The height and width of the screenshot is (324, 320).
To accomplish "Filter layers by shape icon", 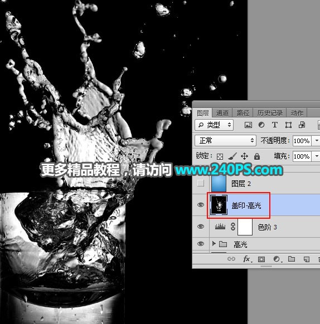I will pyautogui.click(x=288, y=125).
